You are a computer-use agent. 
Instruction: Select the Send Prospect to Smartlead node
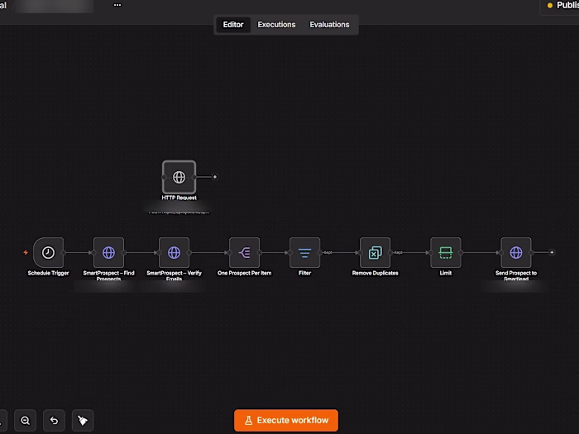pos(516,252)
